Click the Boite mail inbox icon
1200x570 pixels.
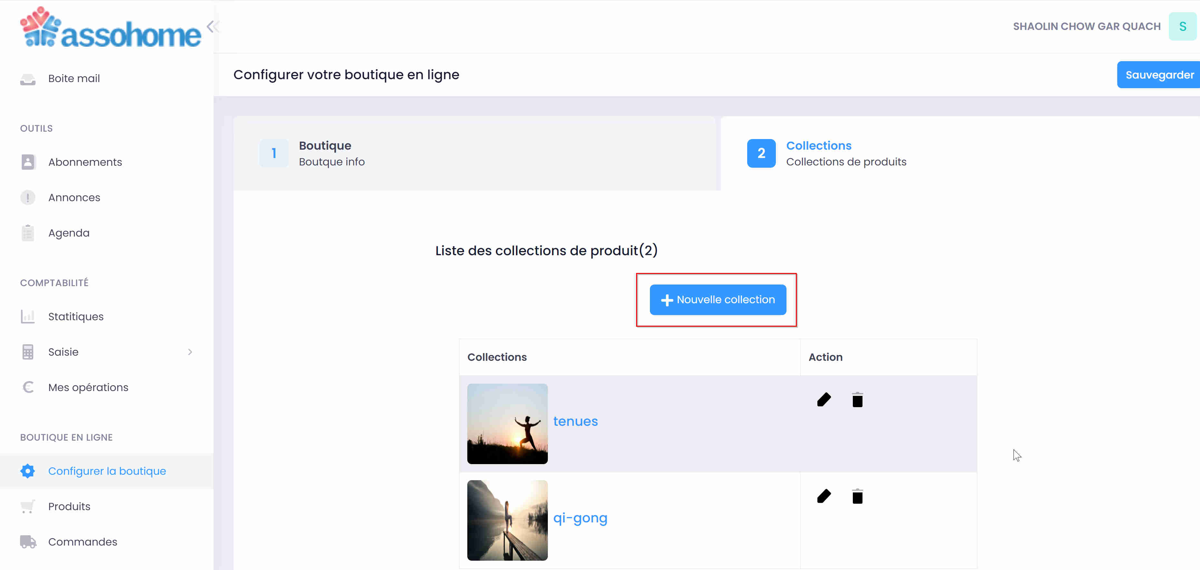pyautogui.click(x=28, y=79)
